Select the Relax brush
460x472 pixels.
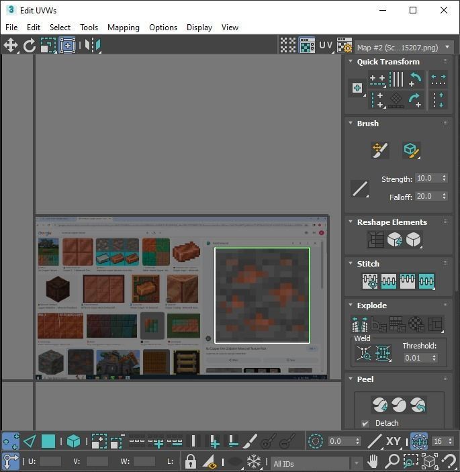(411, 150)
